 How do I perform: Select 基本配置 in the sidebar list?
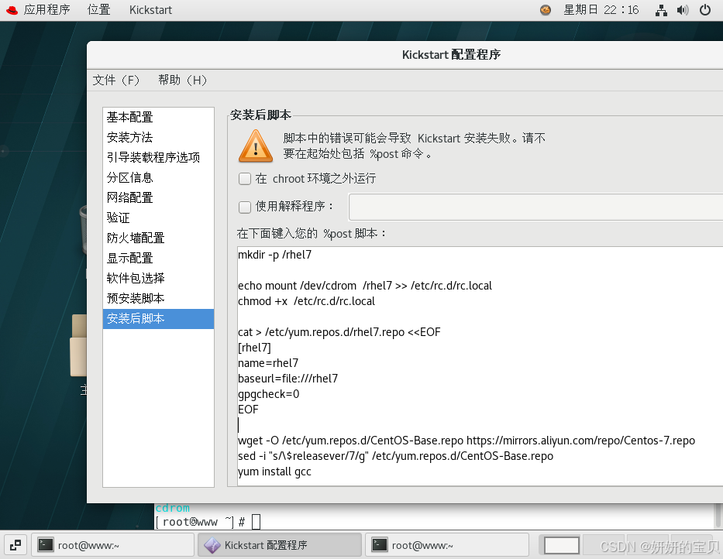click(x=158, y=117)
